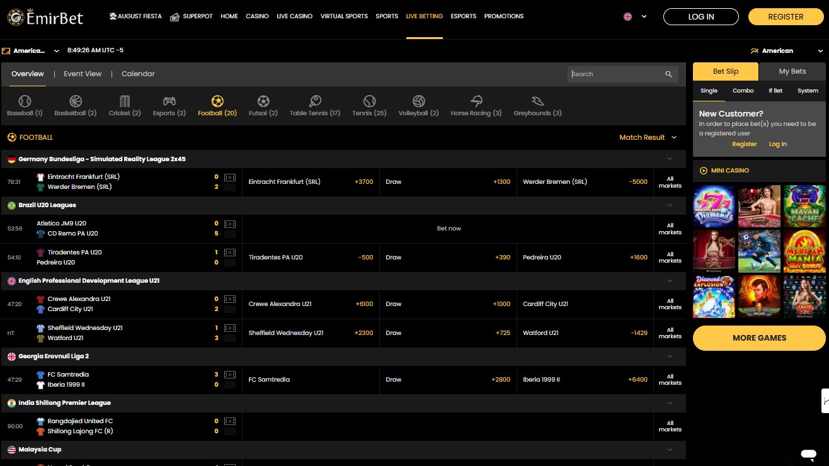This screenshot has width=829, height=466.
Task: Click the 8:49:26 AM UTC -5 time
Action: click(x=95, y=50)
